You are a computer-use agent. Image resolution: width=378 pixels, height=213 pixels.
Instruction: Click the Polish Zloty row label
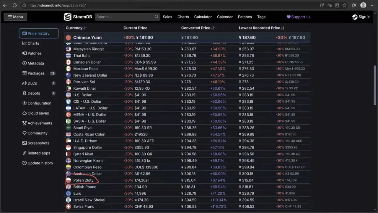click(x=83, y=180)
